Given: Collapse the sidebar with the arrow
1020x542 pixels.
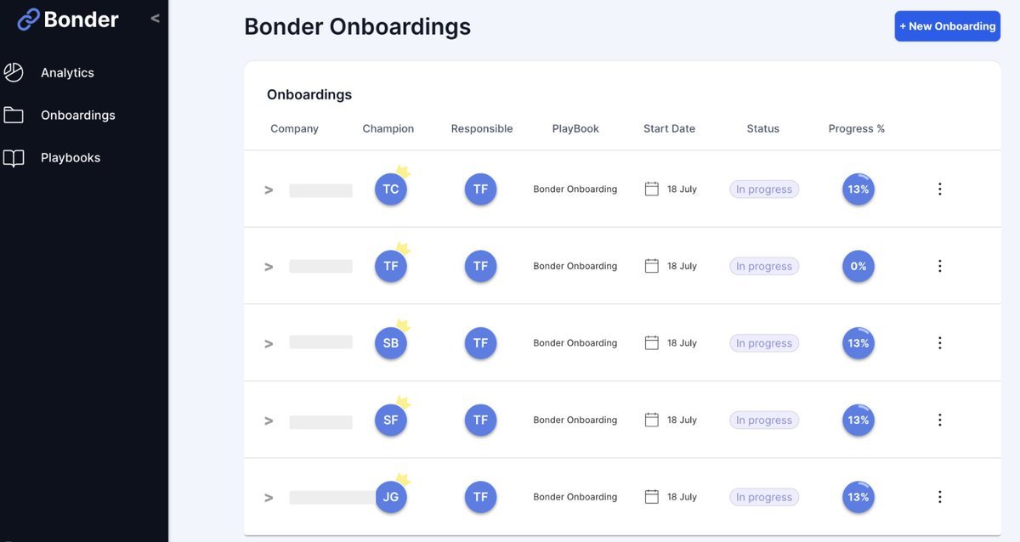Looking at the screenshot, I should (x=155, y=19).
